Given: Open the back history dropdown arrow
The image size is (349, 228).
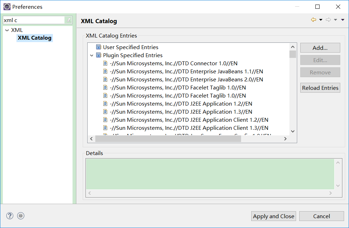Looking at the screenshot, I should (321, 20).
